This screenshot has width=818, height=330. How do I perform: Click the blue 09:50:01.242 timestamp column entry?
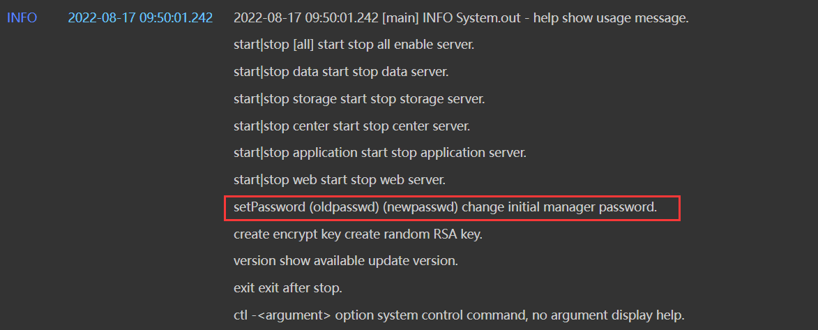[140, 18]
